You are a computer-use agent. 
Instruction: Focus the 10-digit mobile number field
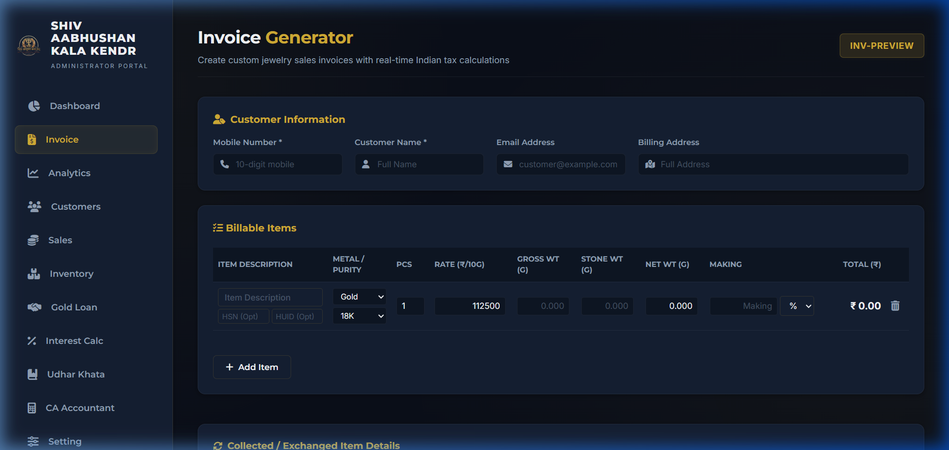point(278,164)
